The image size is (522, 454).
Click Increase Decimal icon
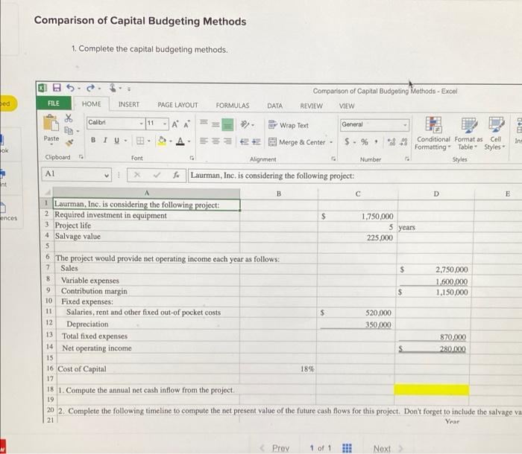pyautogui.click(x=391, y=142)
